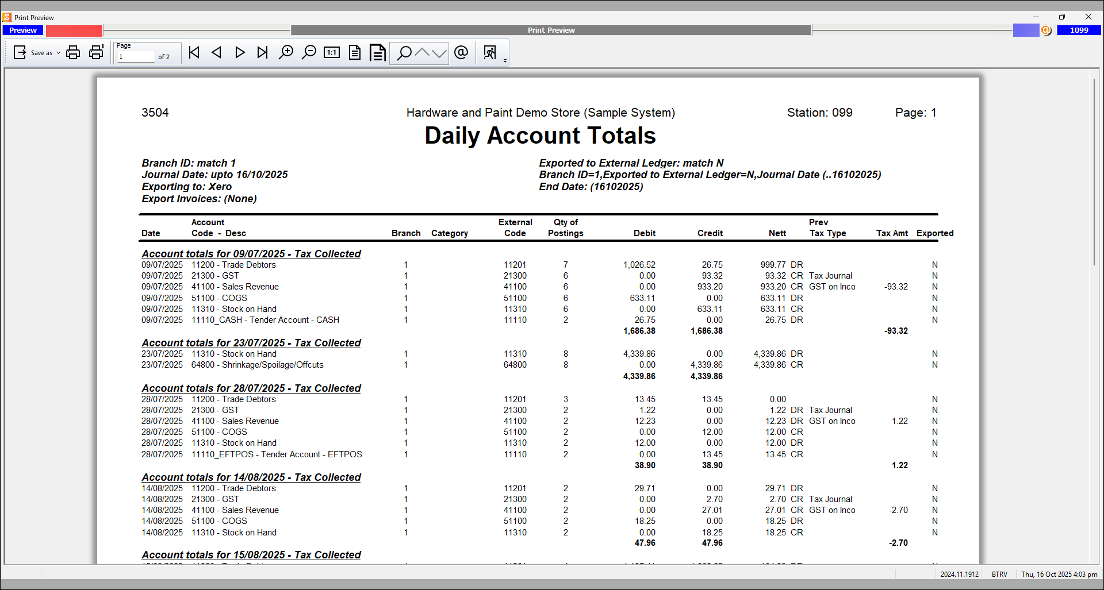Screen dimensions: 1104x590
Task: Zoom out of the report preview
Action: [x=309, y=52]
